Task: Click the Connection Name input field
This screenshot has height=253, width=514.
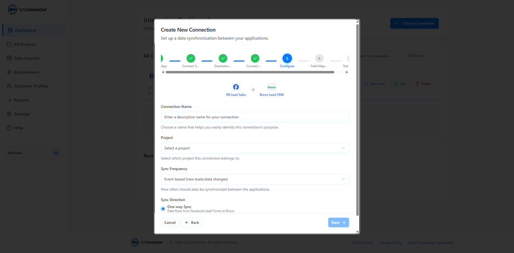Action: (x=255, y=117)
